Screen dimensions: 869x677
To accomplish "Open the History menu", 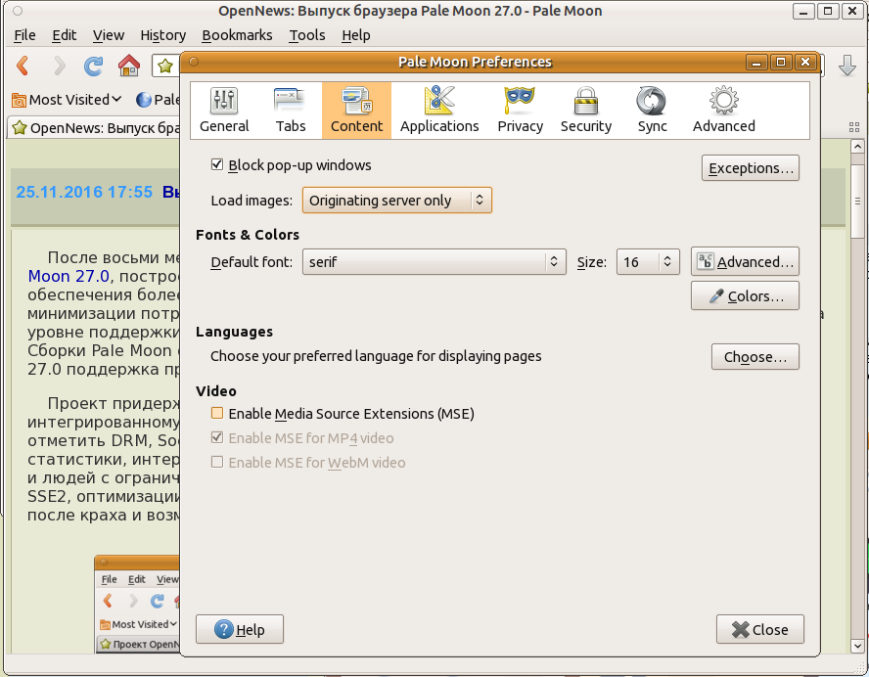I will tap(162, 35).
